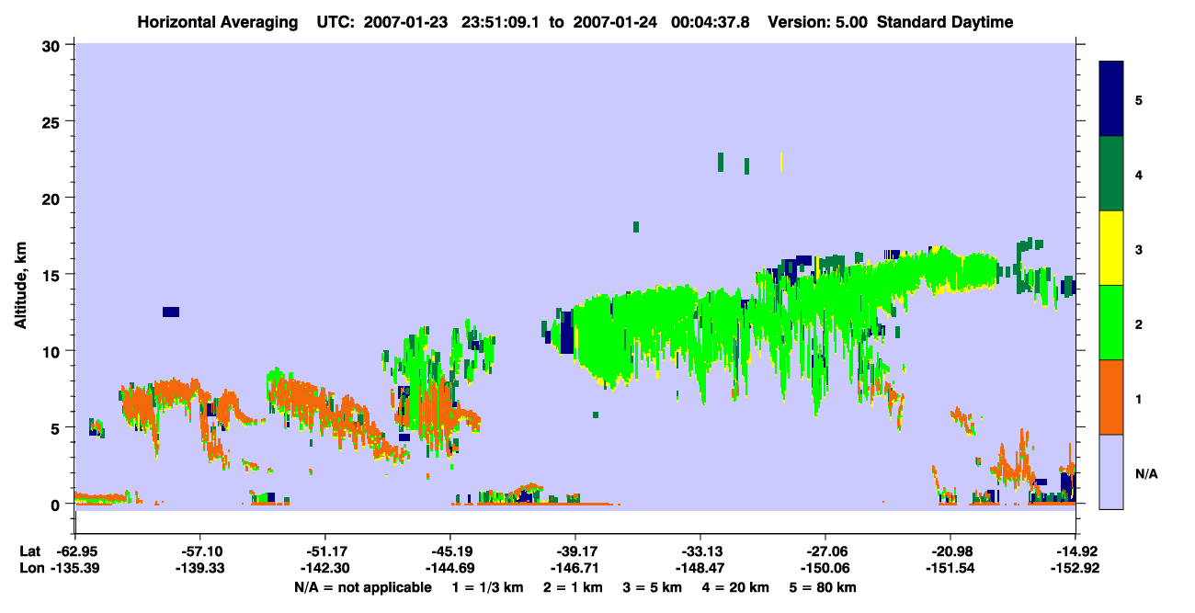Click longitude value '-150.06'
Screen dimensions: 1195x613
[825, 568]
